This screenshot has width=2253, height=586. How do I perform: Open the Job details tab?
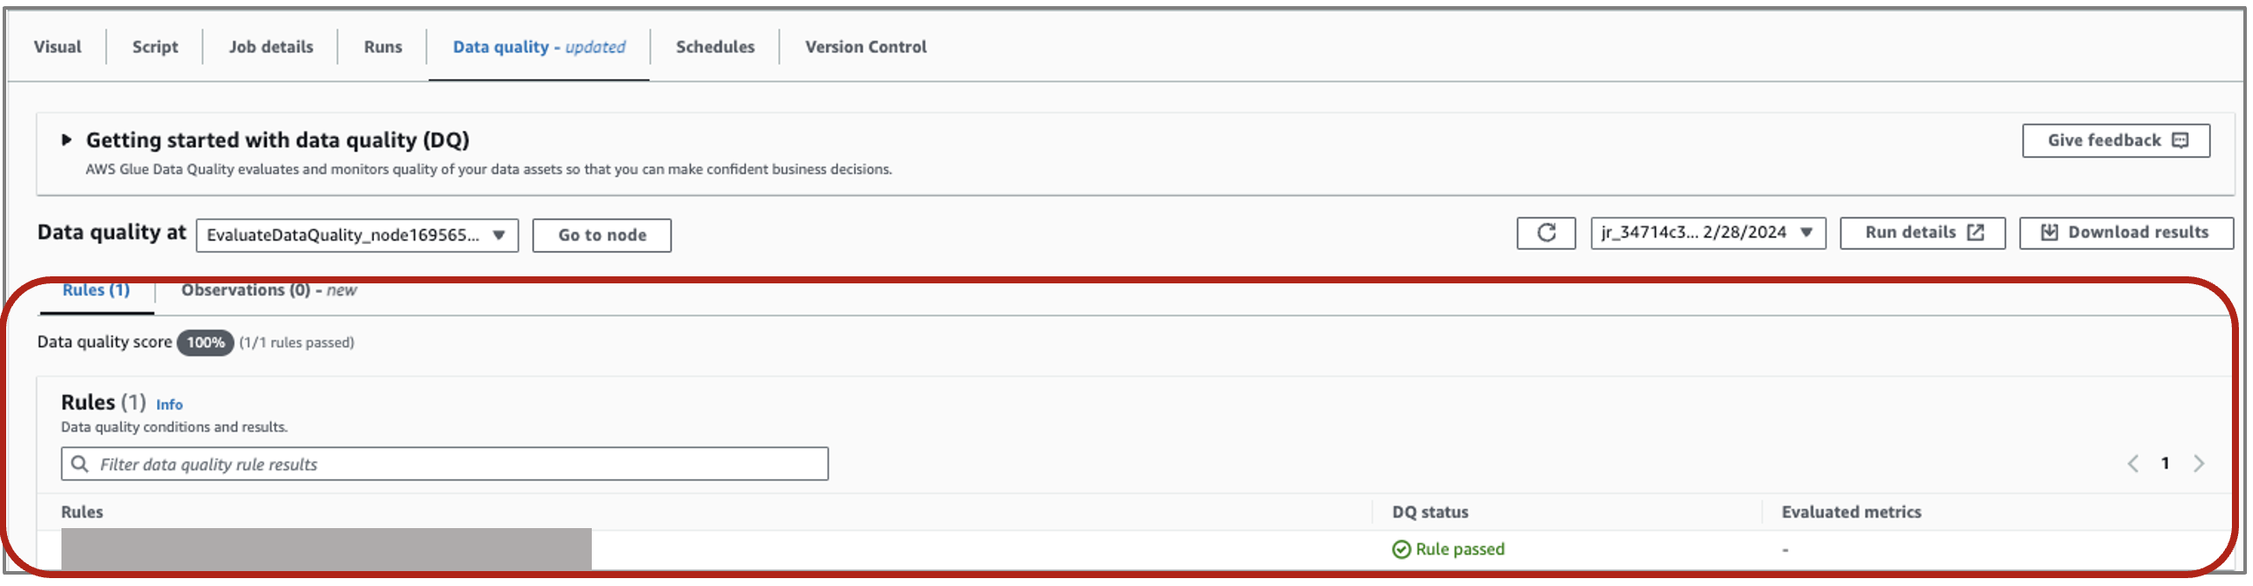point(270,46)
